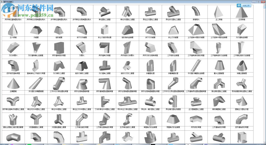Pick the 斜截椭圆柱管 shape
Viewport: 266px width, 145px height.
coord(173,66)
